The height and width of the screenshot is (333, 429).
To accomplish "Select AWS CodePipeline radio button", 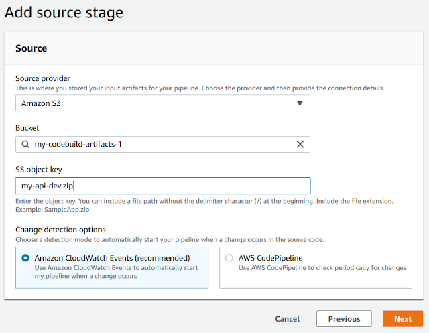I will point(229,258).
